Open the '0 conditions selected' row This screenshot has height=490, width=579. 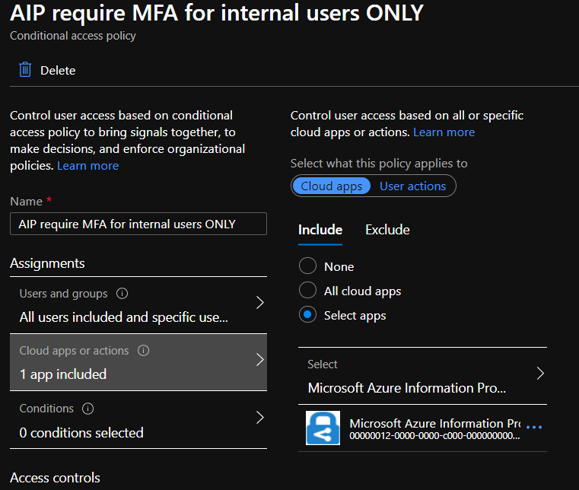click(x=138, y=420)
